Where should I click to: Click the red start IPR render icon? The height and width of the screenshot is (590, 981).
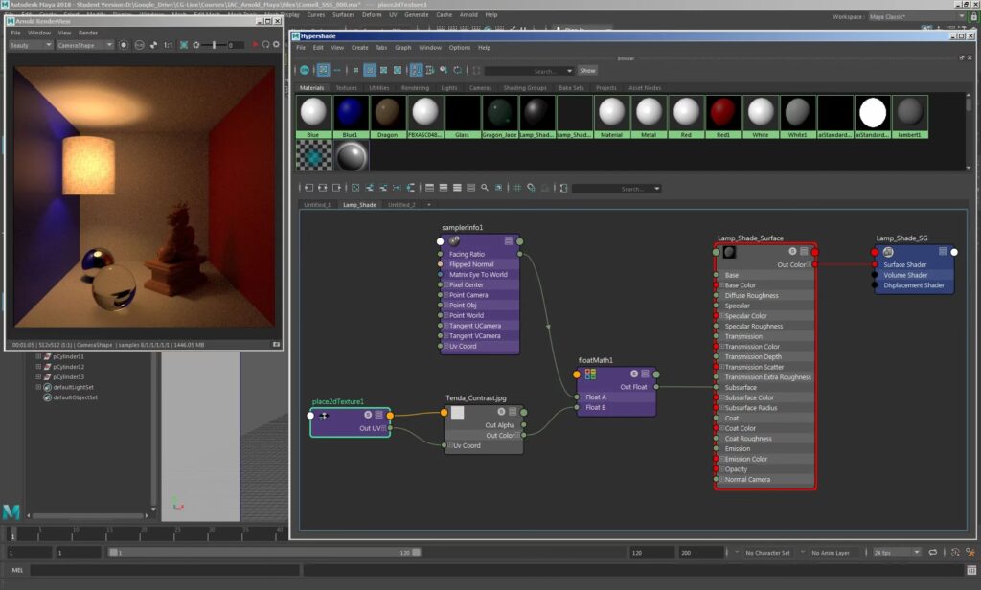tap(255, 45)
